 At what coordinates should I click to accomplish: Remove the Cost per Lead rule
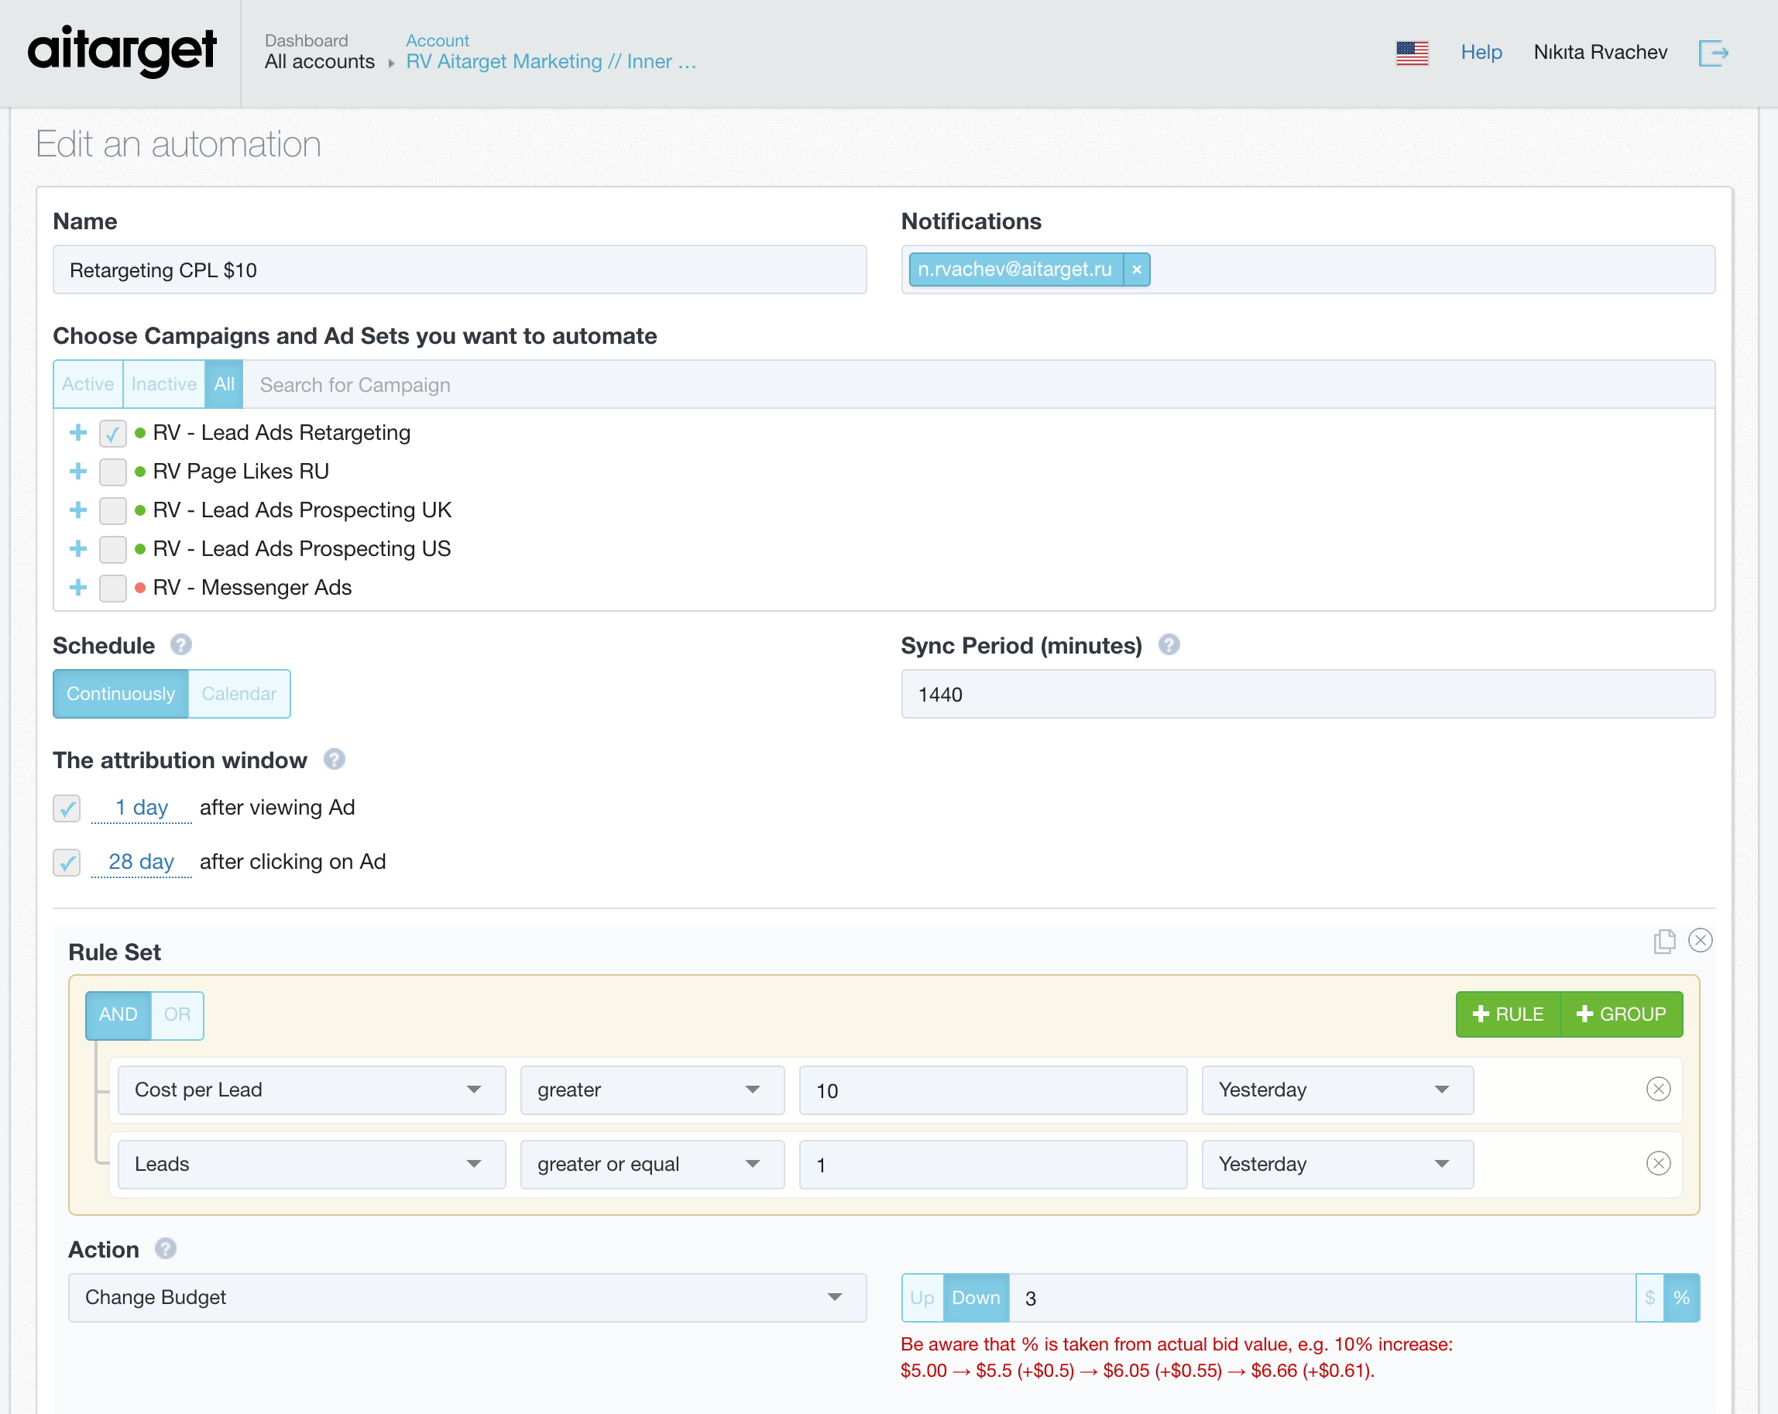1659,1089
